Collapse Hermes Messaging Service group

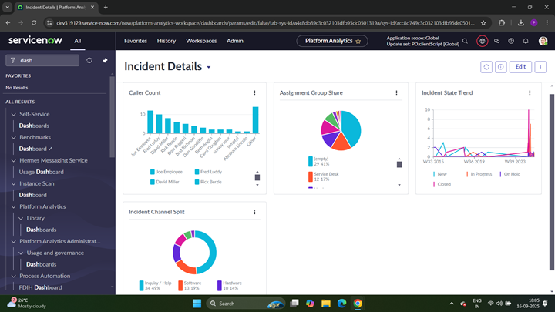coord(13,160)
